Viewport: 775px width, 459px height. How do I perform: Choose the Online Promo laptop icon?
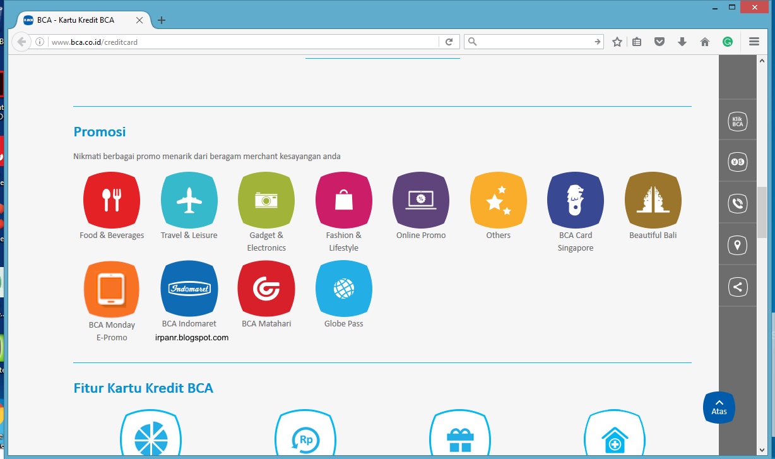tap(421, 200)
